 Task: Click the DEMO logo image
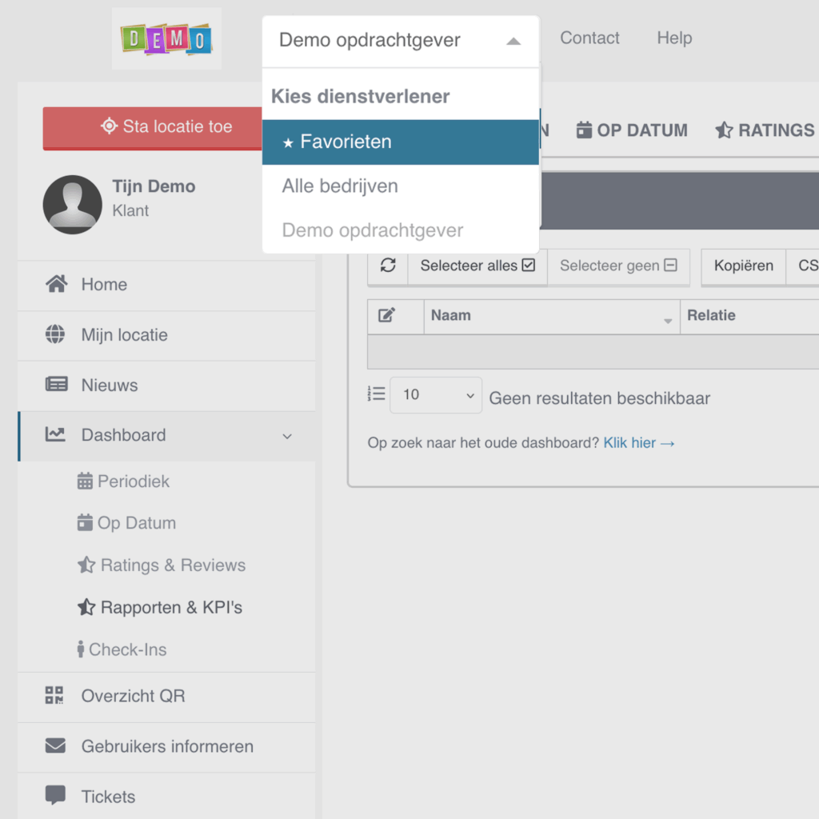pos(166,38)
